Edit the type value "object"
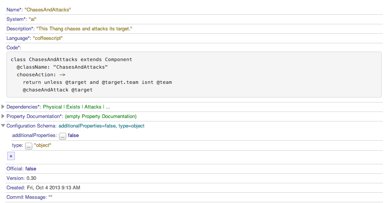This screenshot has height=203, width=384. pos(43,145)
